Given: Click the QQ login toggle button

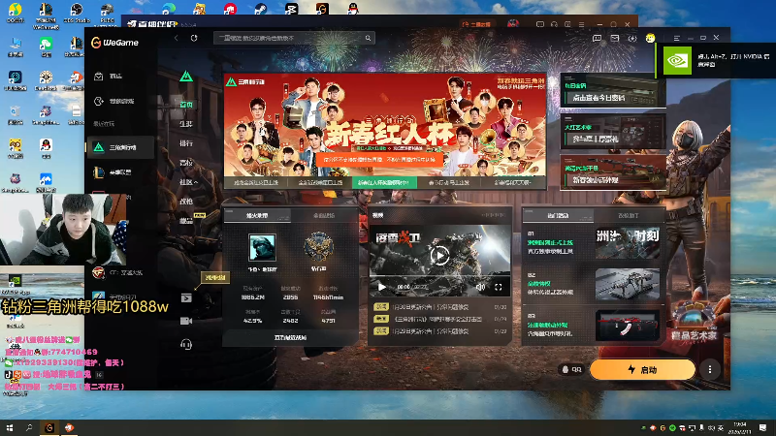Looking at the screenshot, I should [571, 369].
